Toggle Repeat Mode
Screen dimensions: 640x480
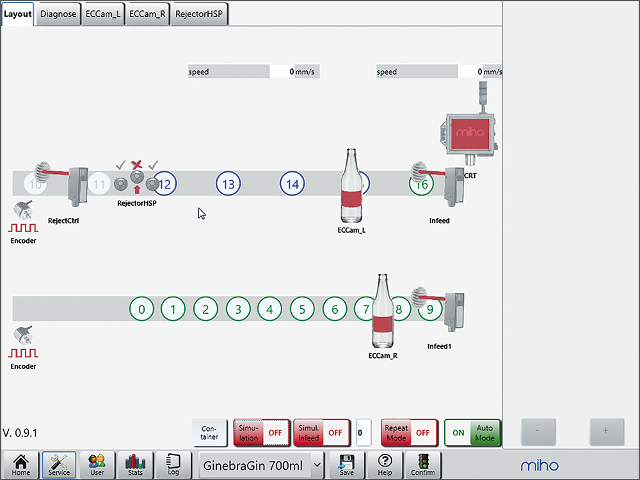click(x=409, y=433)
